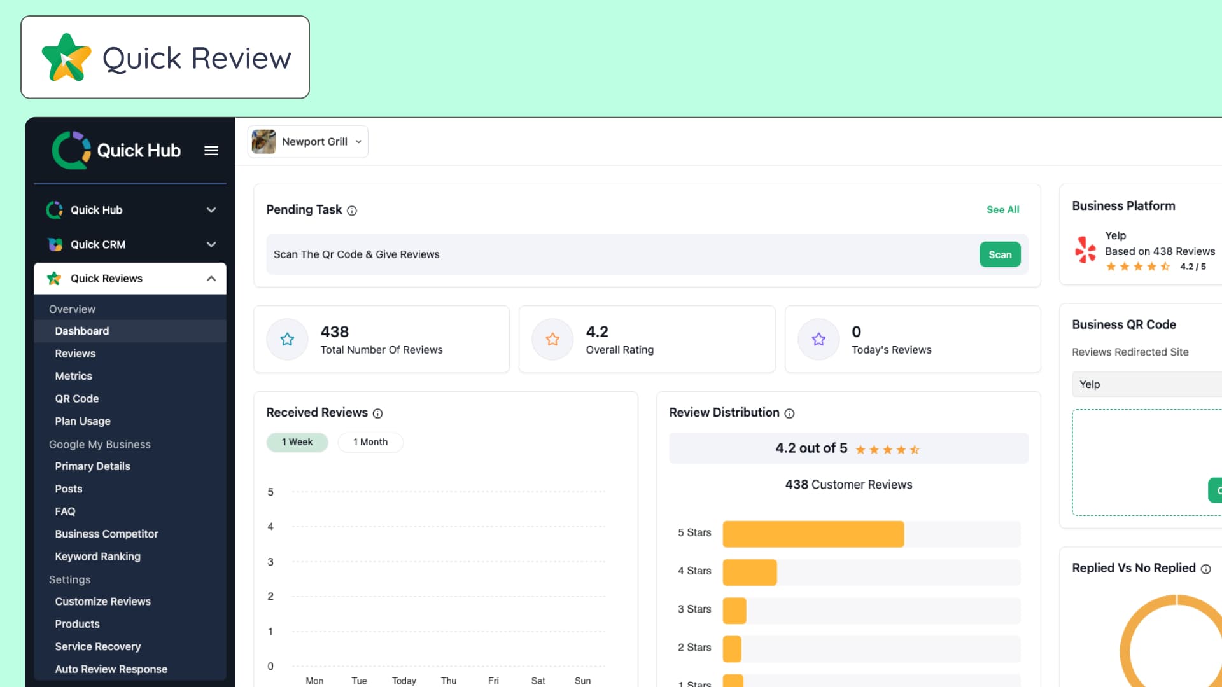This screenshot has width=1222, height=687.
Task: Toggle the Quick Reviews star section
Action: tap(54, 278)
